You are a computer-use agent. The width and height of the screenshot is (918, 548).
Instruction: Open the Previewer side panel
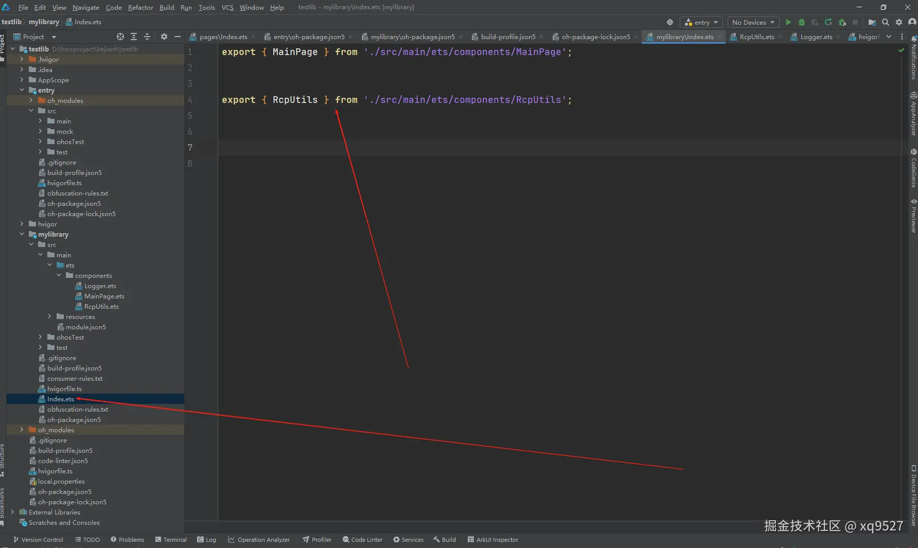click(913, 216)
